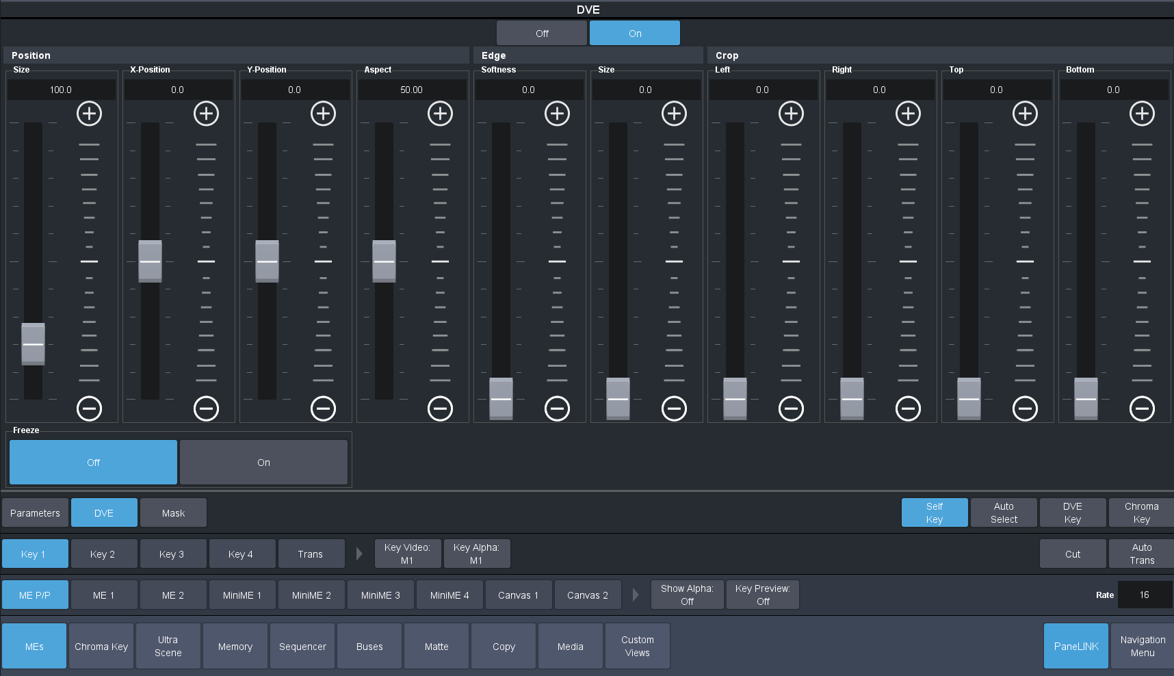This screenshot has height=676, width=1174.
Task: Click the plus icon for Crop Left
Action: (791, 114)
